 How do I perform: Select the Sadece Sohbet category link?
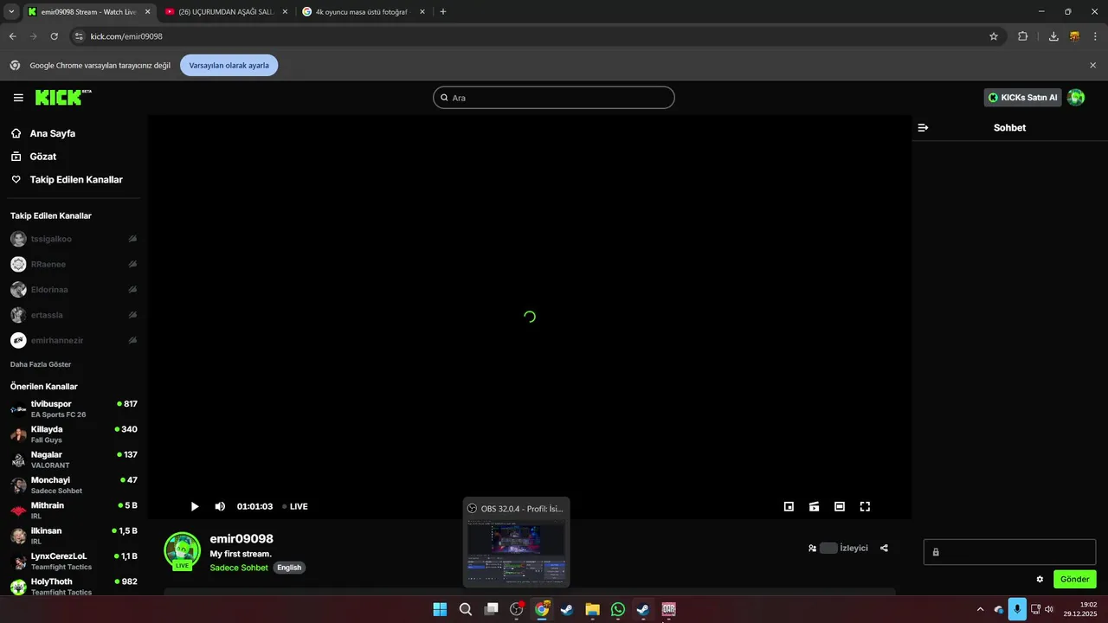point(239,568)
